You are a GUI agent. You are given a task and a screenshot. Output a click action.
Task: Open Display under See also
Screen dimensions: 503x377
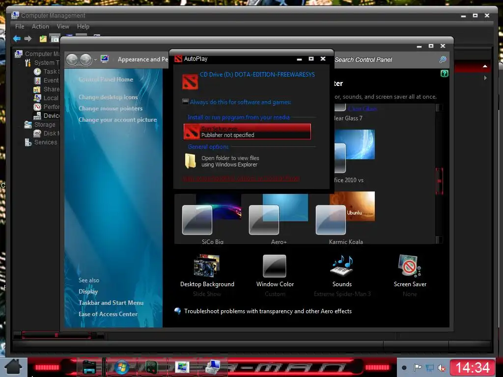point(88,292)
